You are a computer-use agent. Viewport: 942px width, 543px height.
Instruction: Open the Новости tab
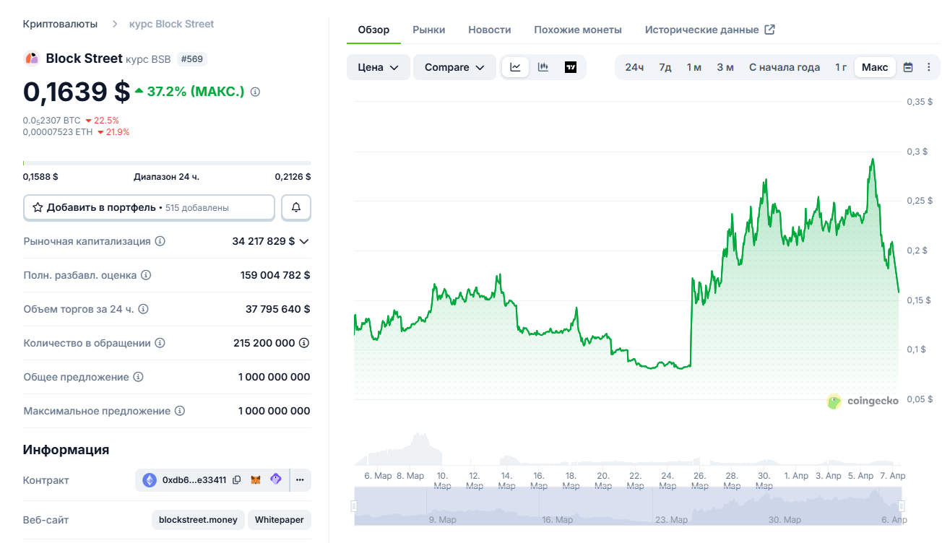point(489,30)
